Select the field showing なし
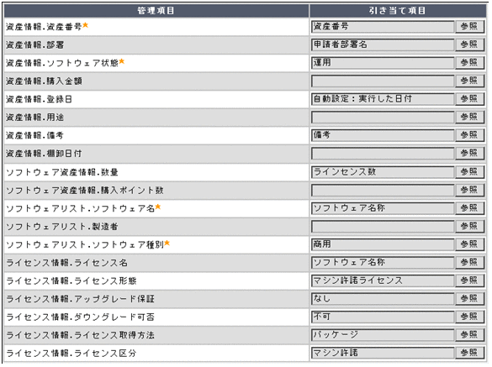The width and height of the screenshot is (492, 367). pos(383,299)
